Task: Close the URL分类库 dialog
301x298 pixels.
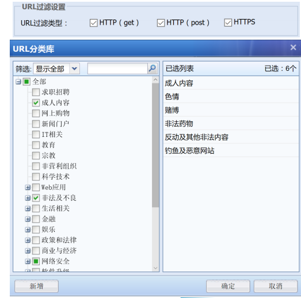Action: pos(293,47)
